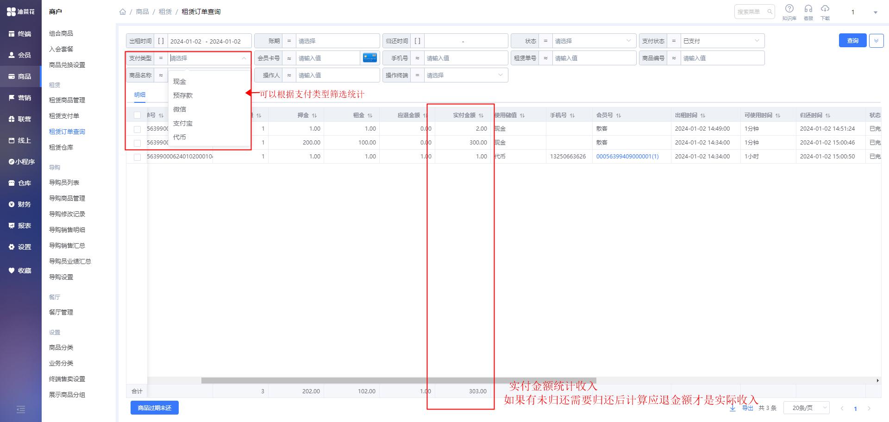889x422 pixels.
Task: Open the 20条/页 page size dropdown
Action: [x=806, y=408]
